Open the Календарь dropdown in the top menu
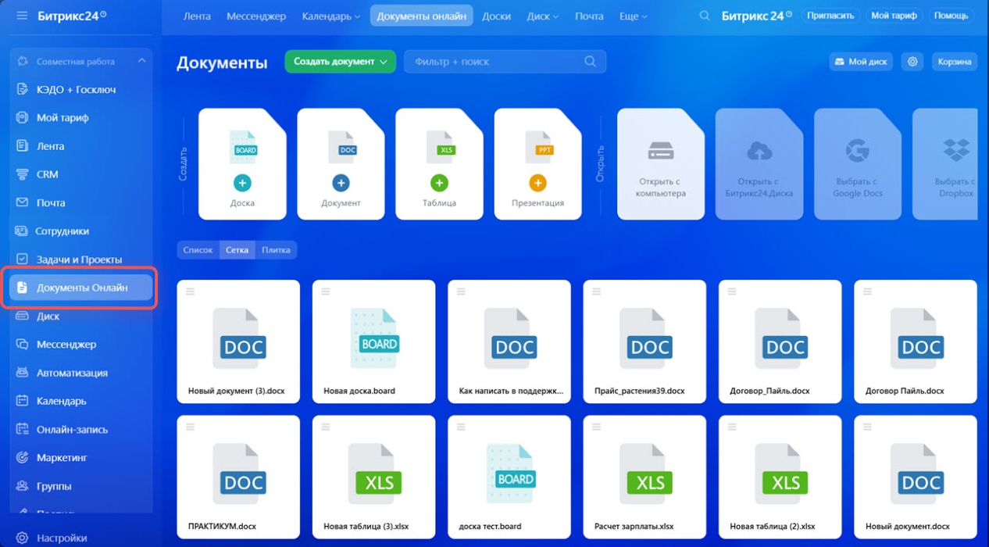 tap(331, 16)
